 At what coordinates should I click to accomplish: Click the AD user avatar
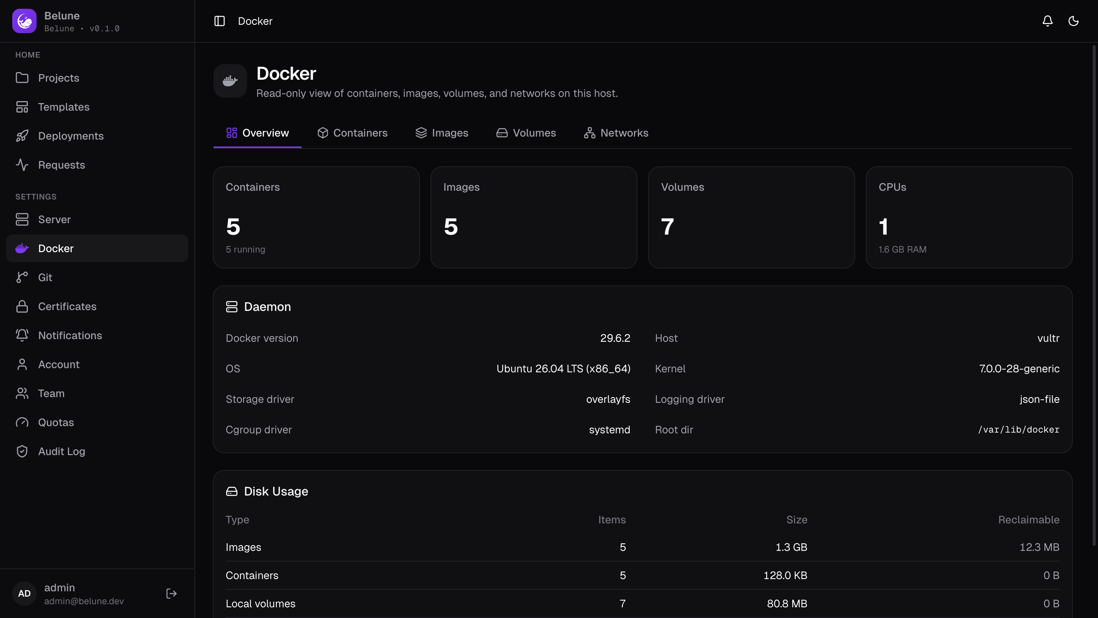point(24,593)
